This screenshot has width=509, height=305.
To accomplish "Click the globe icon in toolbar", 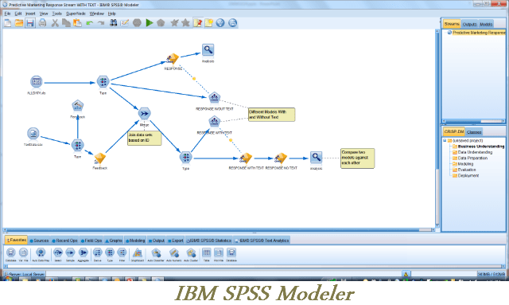I will pos(220,23).
